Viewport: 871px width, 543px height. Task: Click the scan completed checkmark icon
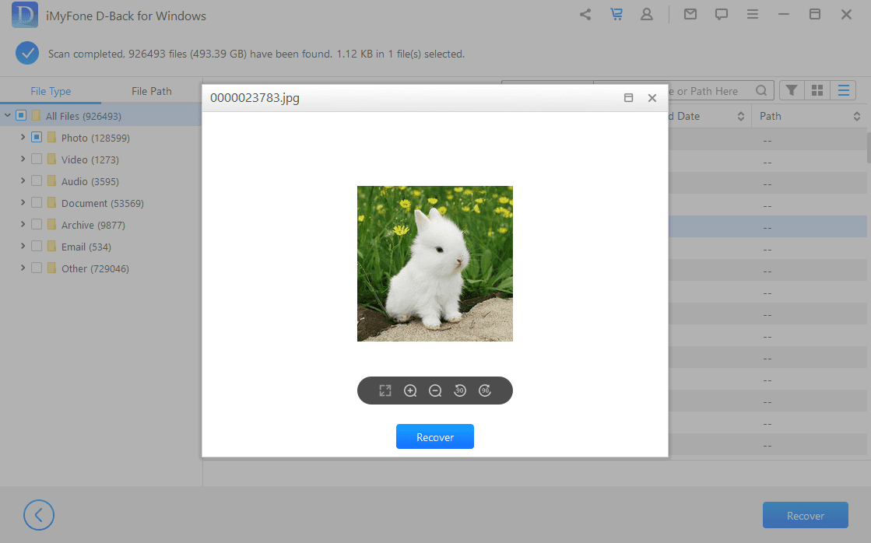[26, 54]
